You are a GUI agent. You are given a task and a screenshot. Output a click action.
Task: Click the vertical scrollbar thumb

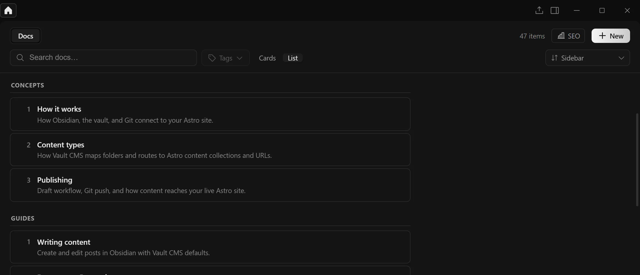(x=637, y=159)
